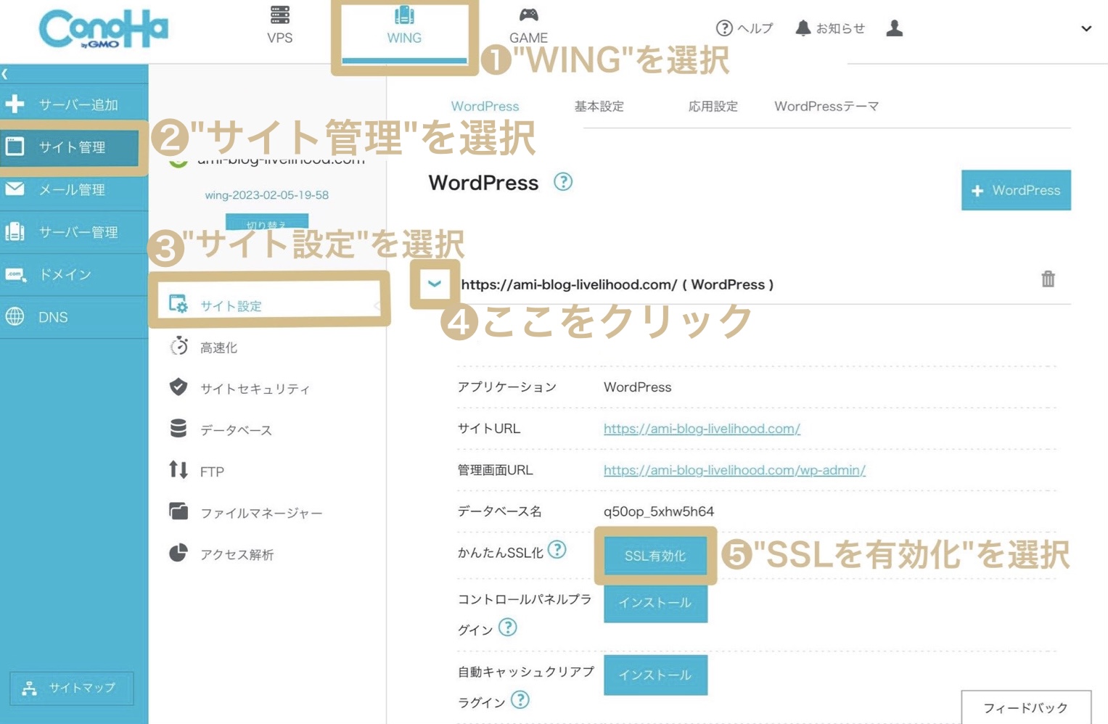Click the help icon beside 自動キャッシュクリアプラグイン
The image size is (1108, 724).
tap(520, 699)
